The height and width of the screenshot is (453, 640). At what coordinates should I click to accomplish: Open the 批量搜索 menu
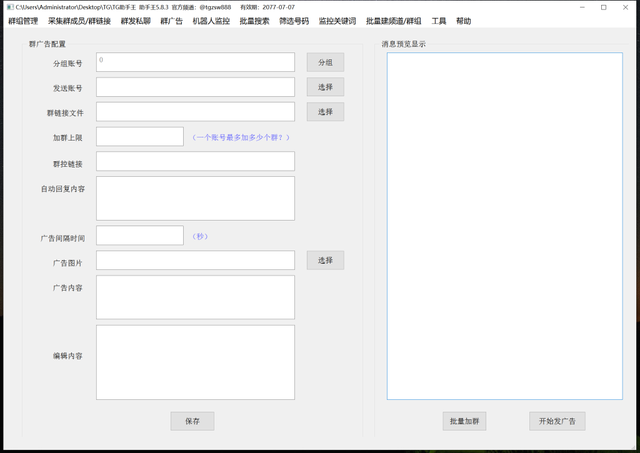pos(254,21)
